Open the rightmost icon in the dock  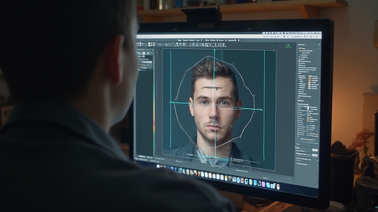(x=278, y=187)
